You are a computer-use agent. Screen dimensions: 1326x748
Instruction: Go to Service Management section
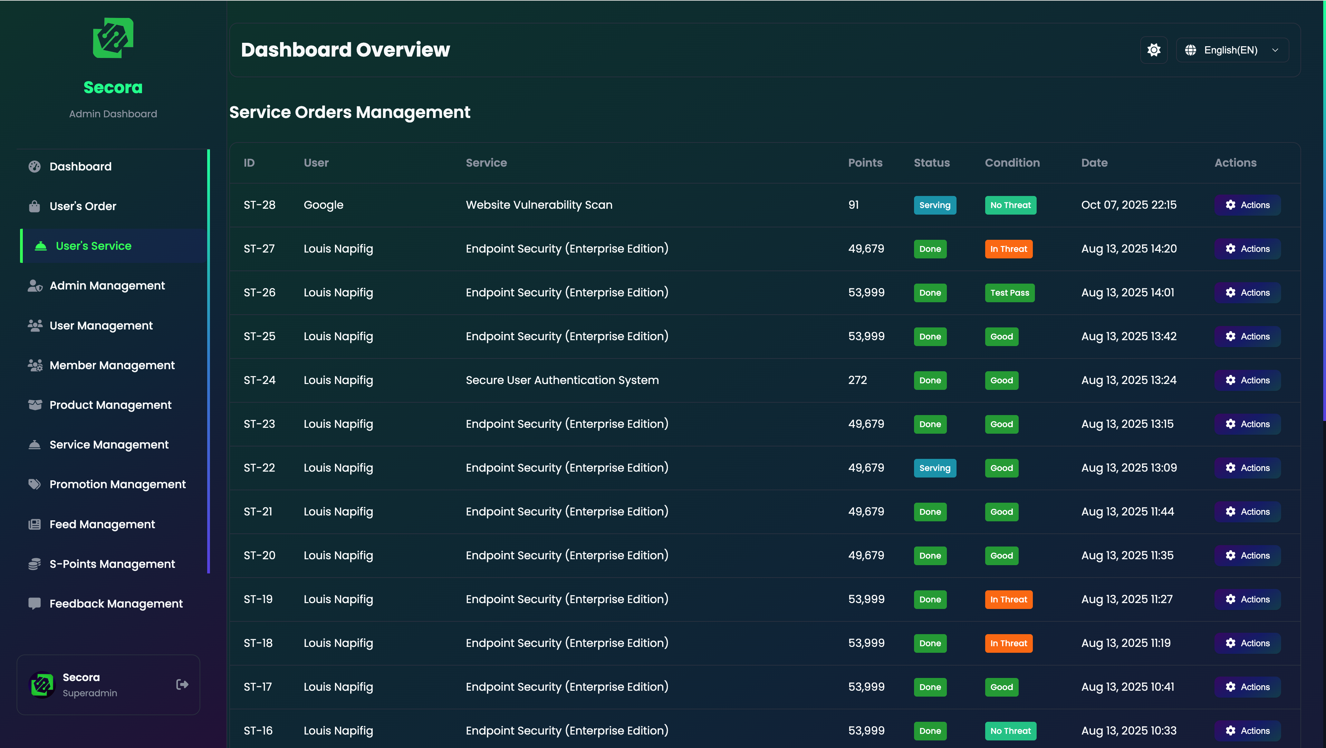pos(109,444)
